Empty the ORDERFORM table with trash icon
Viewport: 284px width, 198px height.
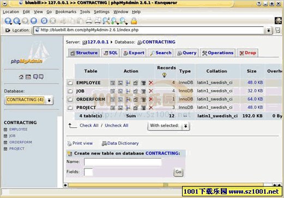pyautogui.click(x=143, y=100)
